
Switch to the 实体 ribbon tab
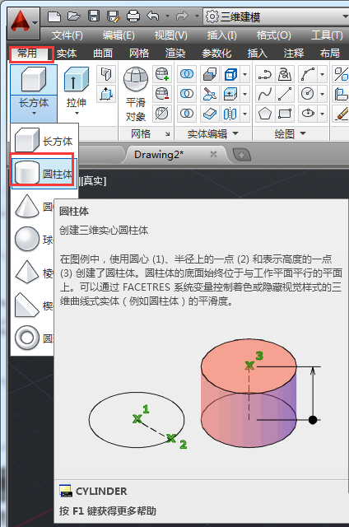[x=67, y=53]
